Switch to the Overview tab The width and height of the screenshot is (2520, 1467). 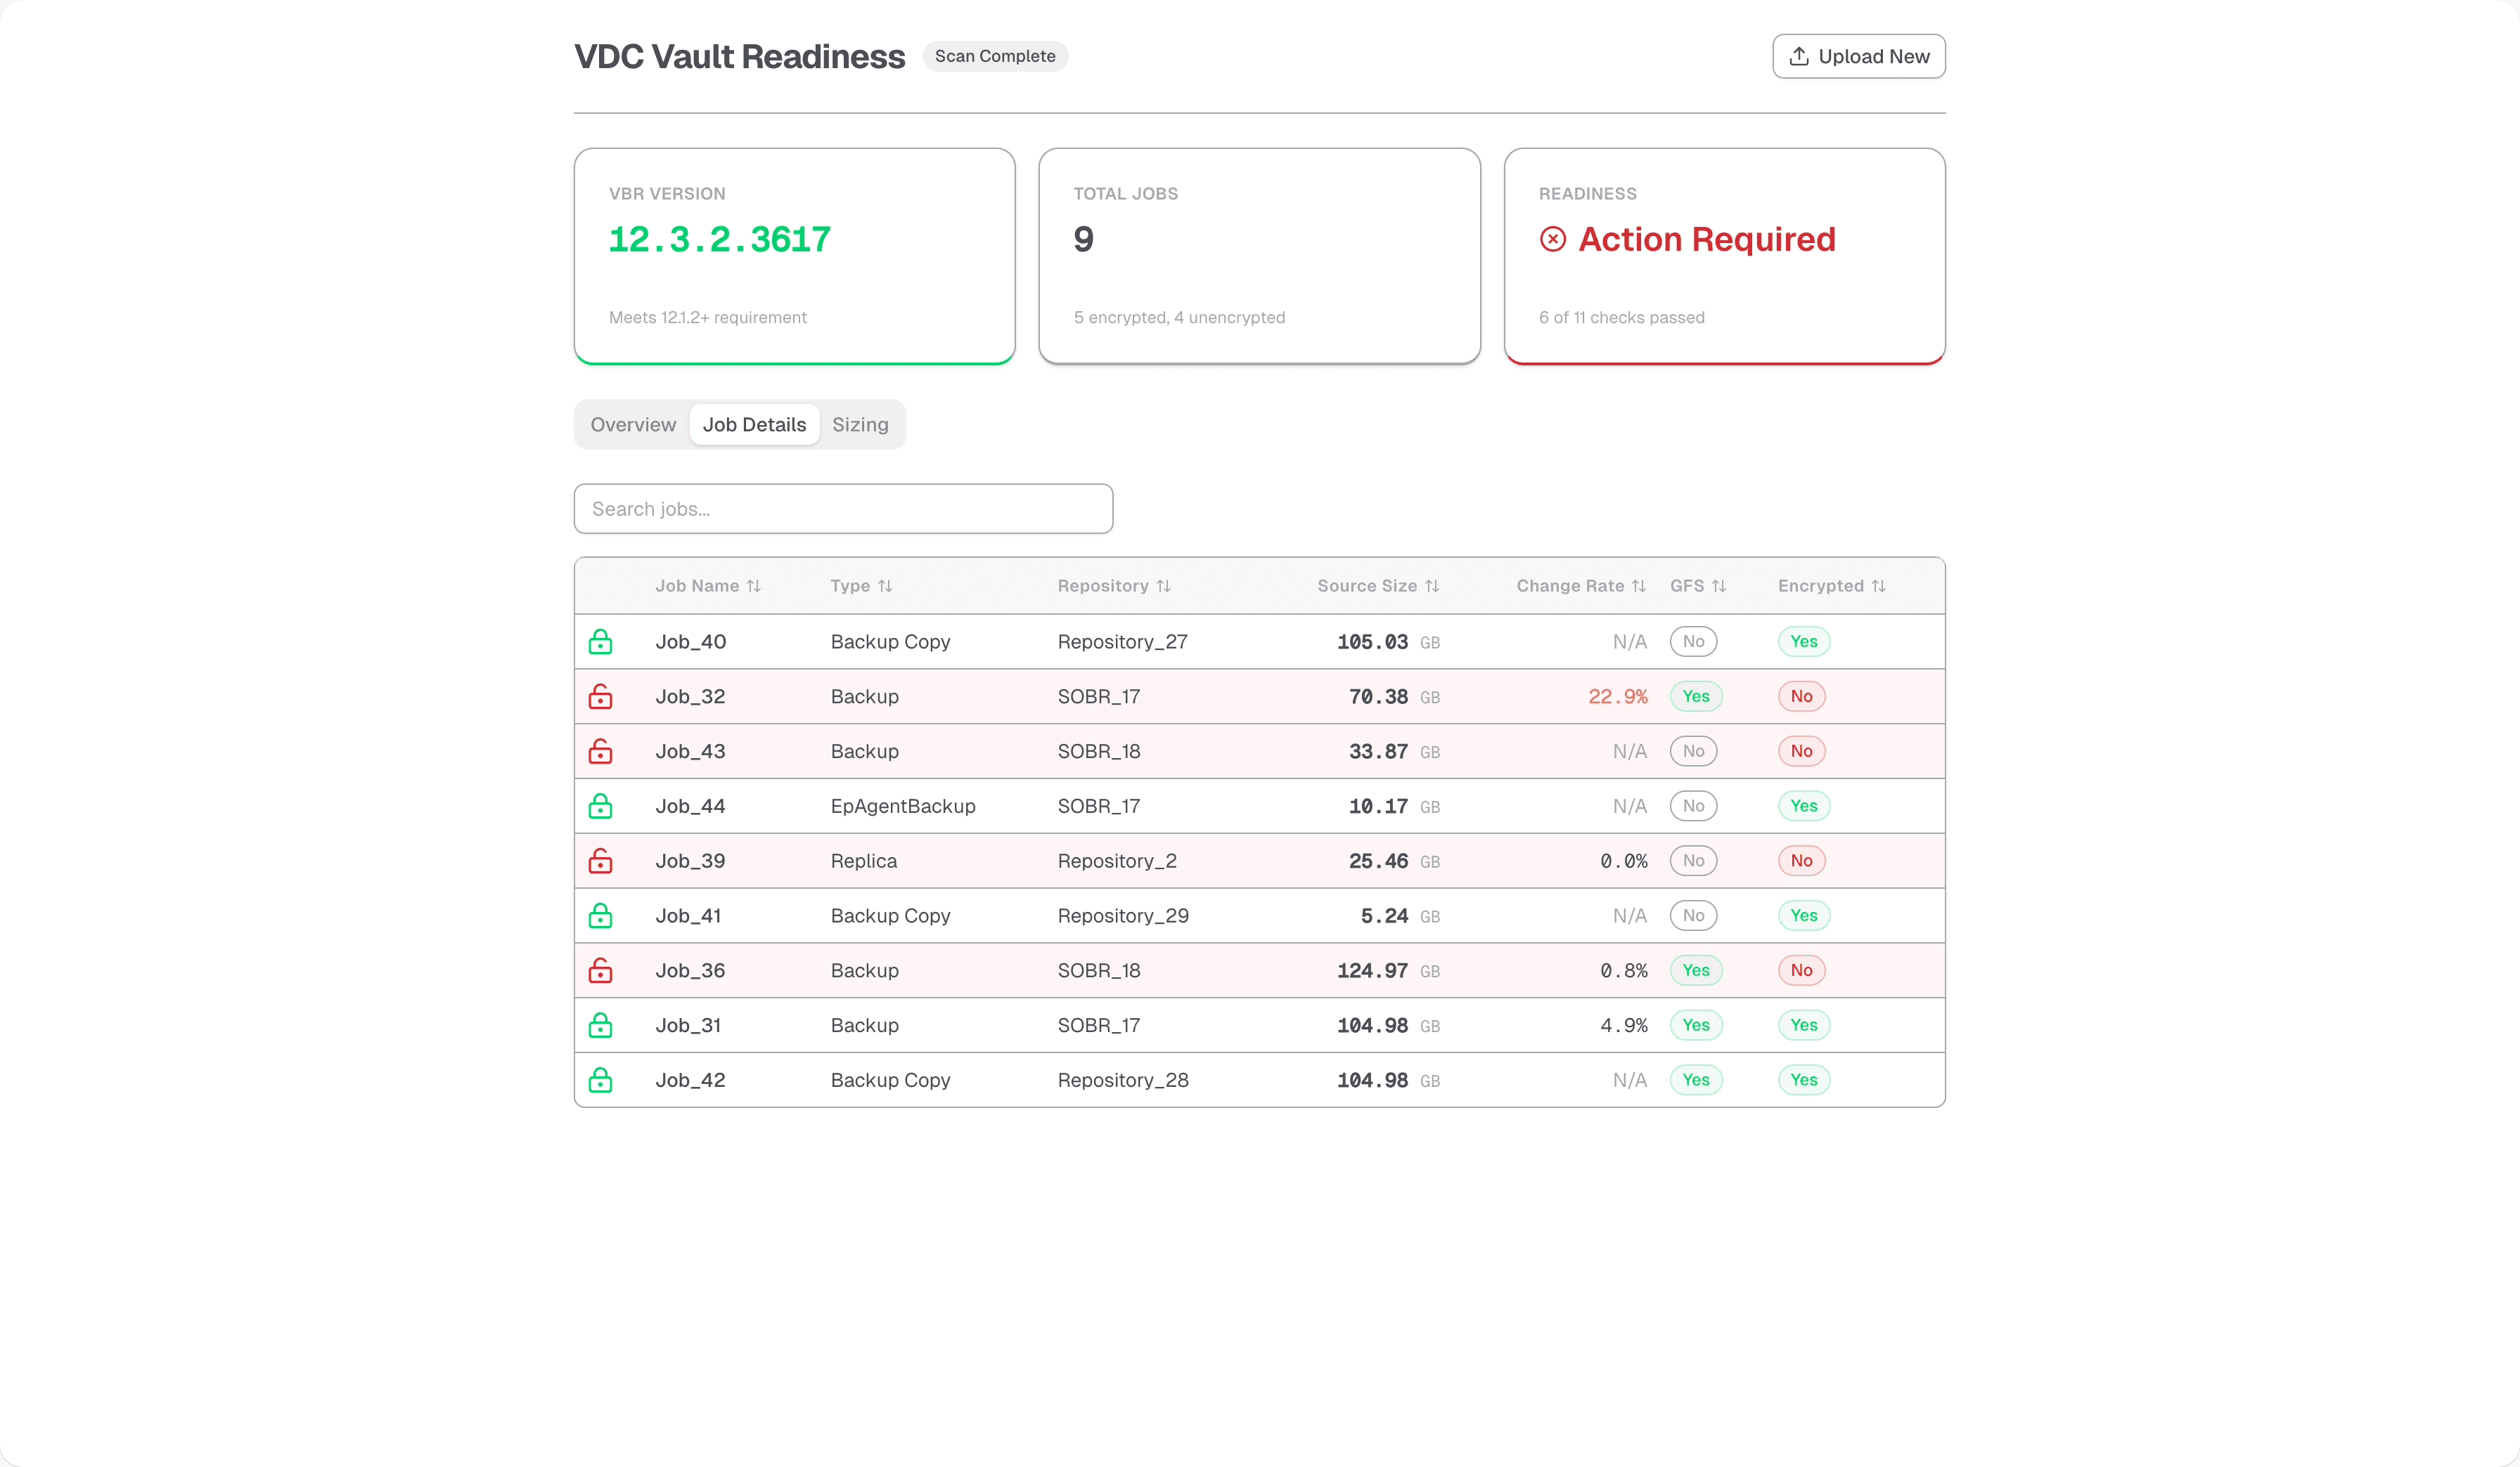pos(633,424)
